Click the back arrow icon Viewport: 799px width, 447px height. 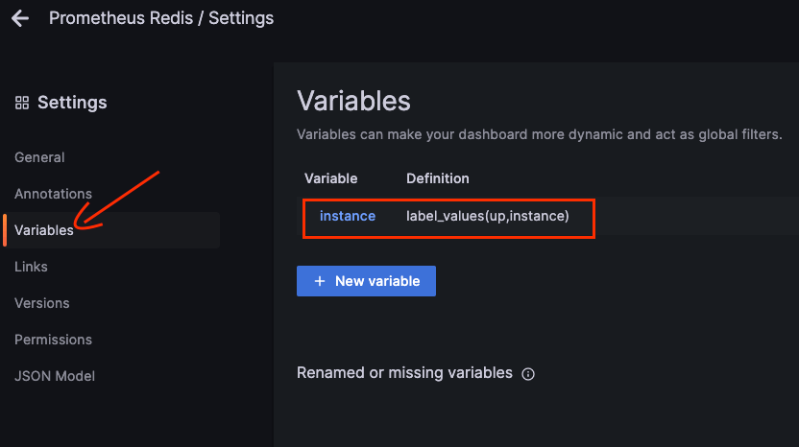point(19,18)
